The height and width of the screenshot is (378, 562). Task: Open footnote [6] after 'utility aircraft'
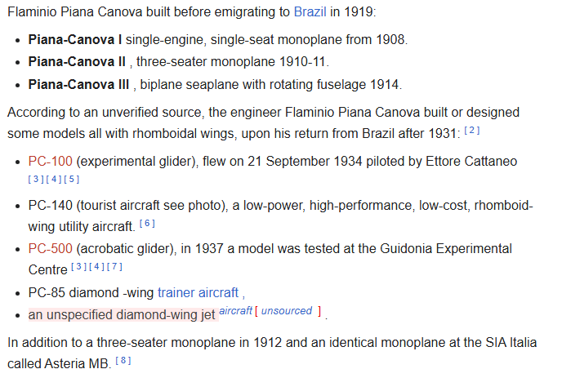pyautogui.click(x=146, y=223)
